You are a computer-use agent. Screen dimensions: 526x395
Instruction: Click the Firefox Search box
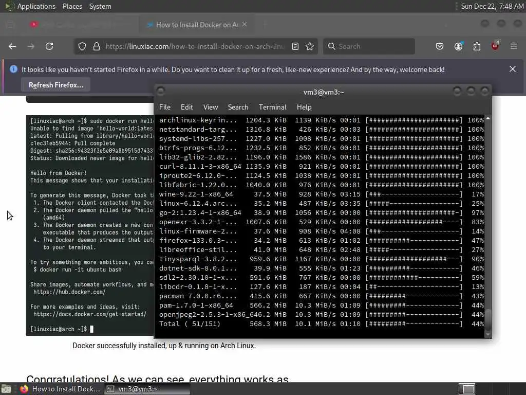pos(369,46)
